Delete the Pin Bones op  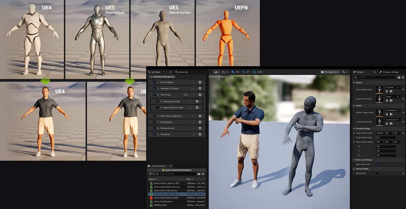pyautogui.click(x=200, y=134)
